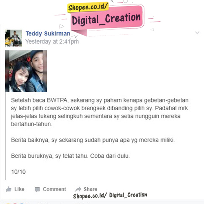Select the 'Share' text label

(91, 189)
